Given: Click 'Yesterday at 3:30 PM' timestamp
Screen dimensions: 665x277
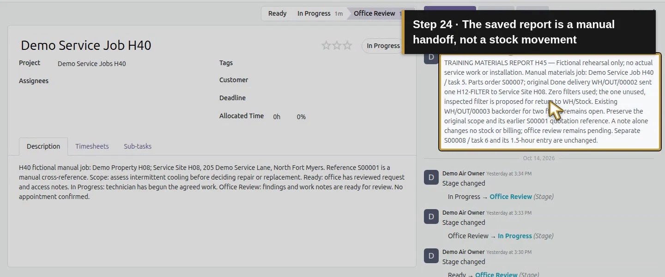Looking at the screenshot, I should point(509,252).
